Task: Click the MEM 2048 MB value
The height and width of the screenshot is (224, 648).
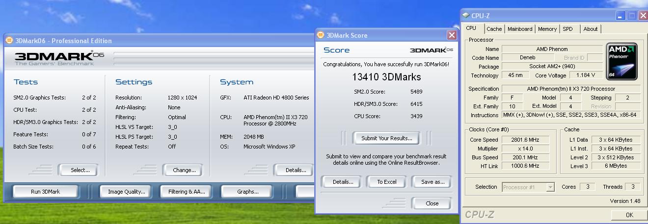Action: pos(254,137)
